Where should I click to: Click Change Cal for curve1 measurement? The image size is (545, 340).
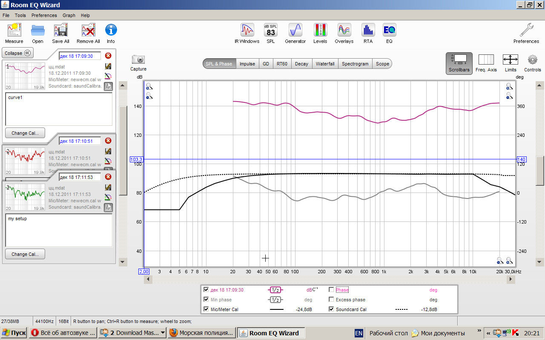25,133
